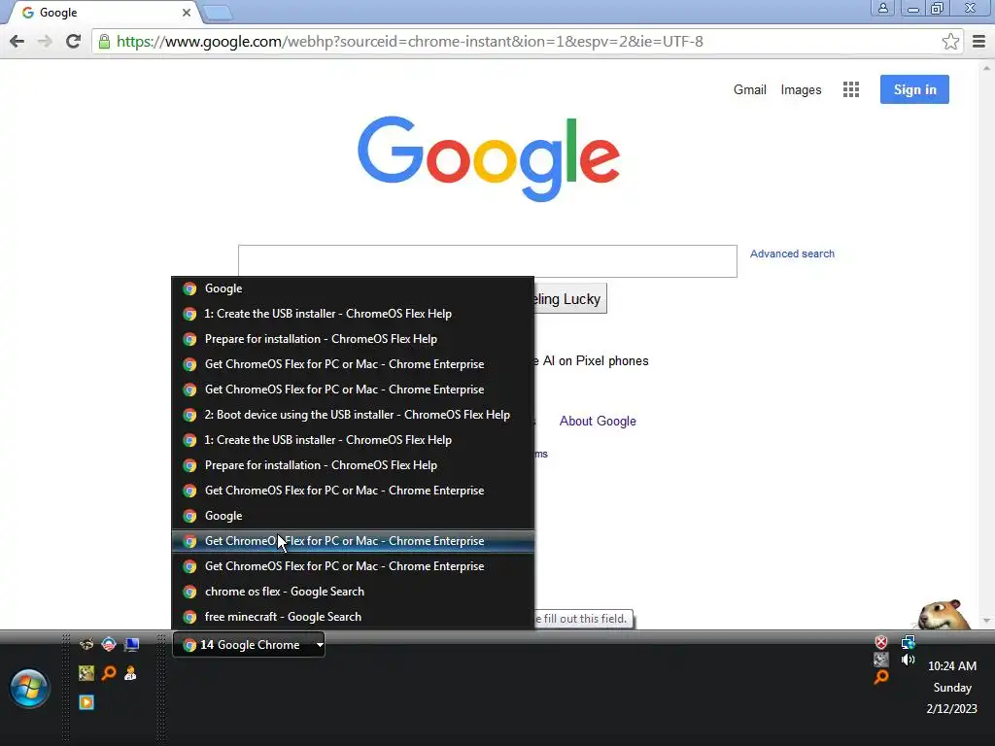
Task: Bookmark this page with the star icon
Action: click(950, 42)
